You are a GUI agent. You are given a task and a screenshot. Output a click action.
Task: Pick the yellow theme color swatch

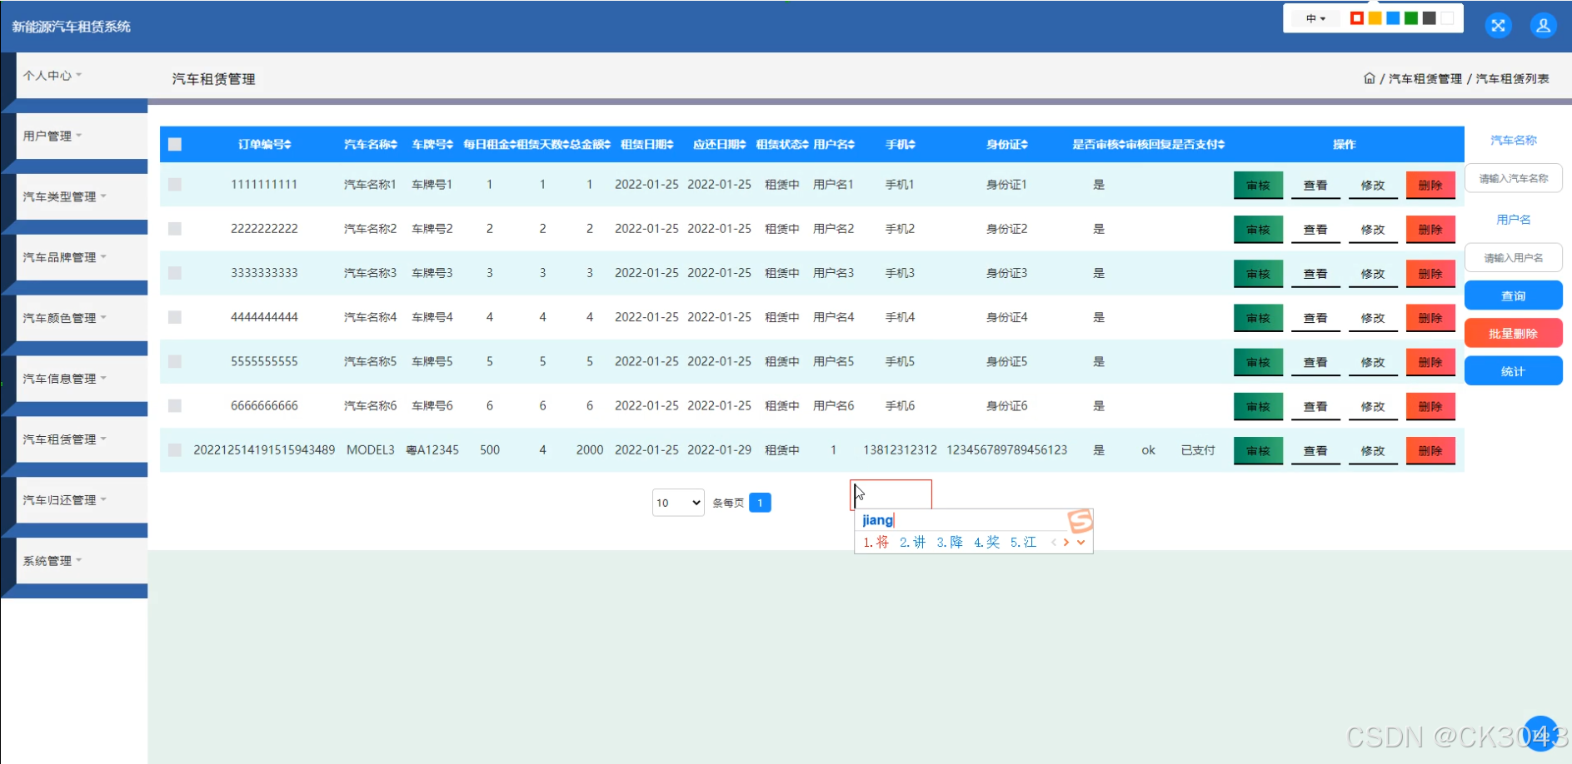[1375, 18]
